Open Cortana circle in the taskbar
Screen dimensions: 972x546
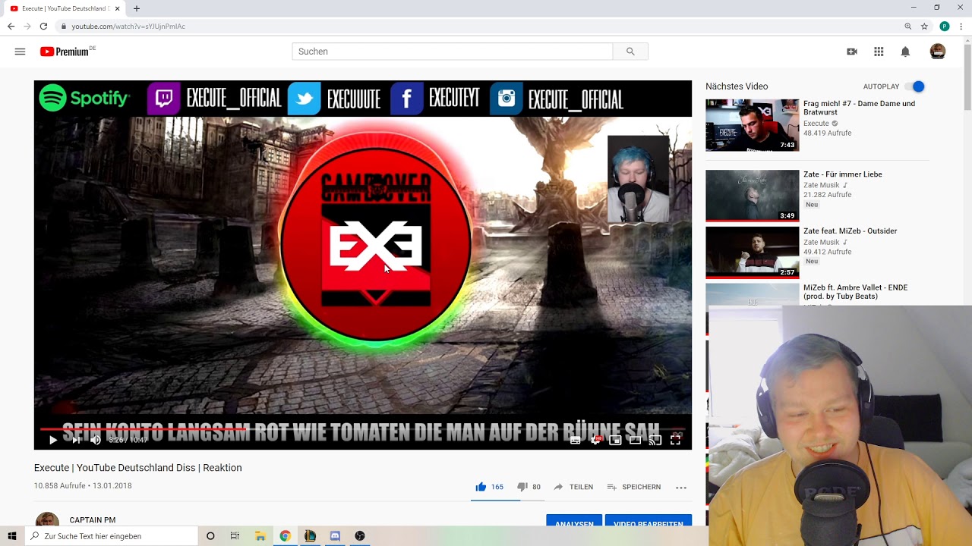tap(210, 535)
